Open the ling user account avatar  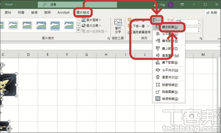point(171,5)
